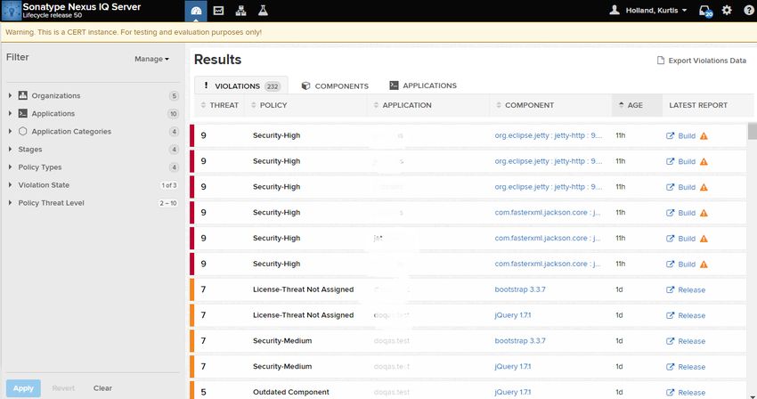Open Release link for jQuery 1.7.1 Security-Medium row

click(x=691, y=367)
